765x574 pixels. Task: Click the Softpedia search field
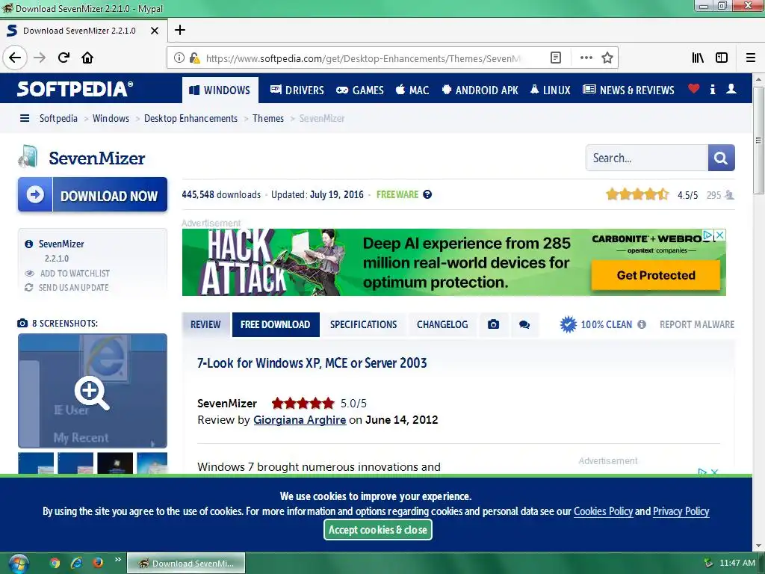646,158
